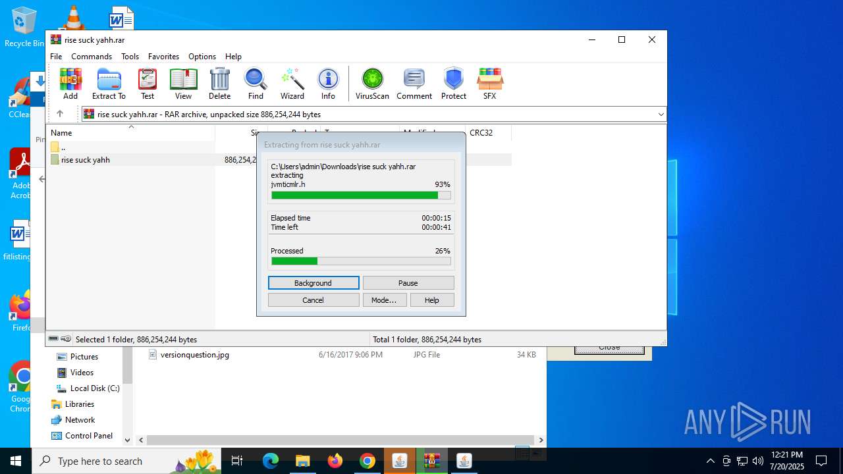Pause the extraction
This screenshot has height=474, width=843.
click(408, 282)
